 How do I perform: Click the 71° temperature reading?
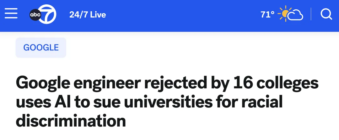[x=267, y=15]
